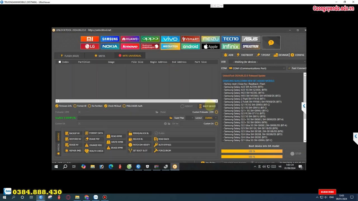Switch to the FLASH [OLD] tab
358x201 pixels.
pyautogui.click(x=70, y=56)
